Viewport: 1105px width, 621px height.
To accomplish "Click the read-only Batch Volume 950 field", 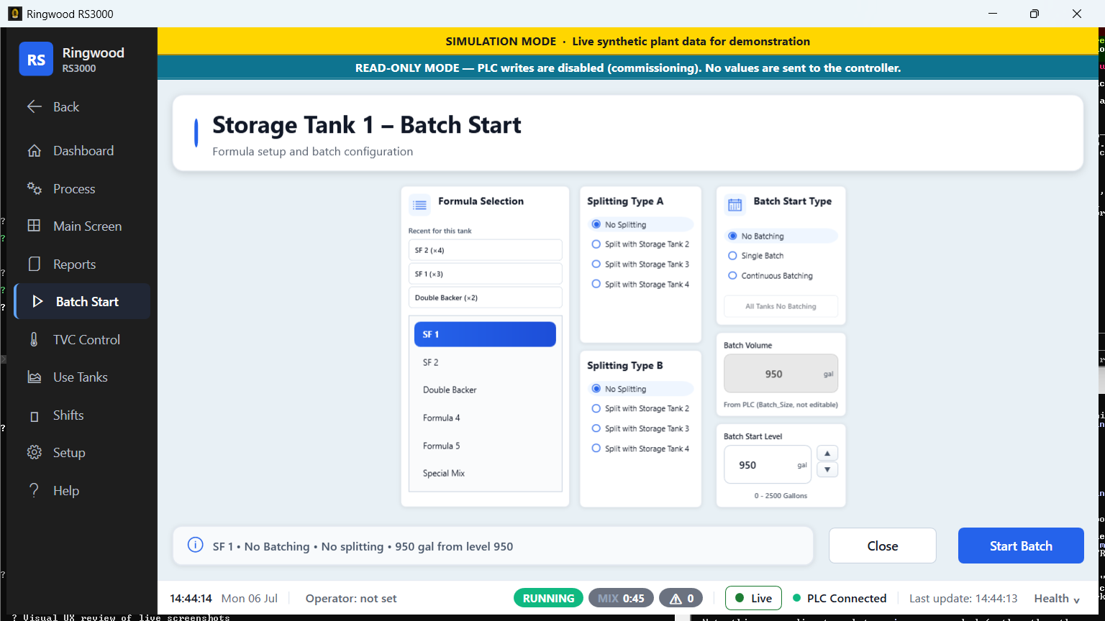I will [781, 374].
